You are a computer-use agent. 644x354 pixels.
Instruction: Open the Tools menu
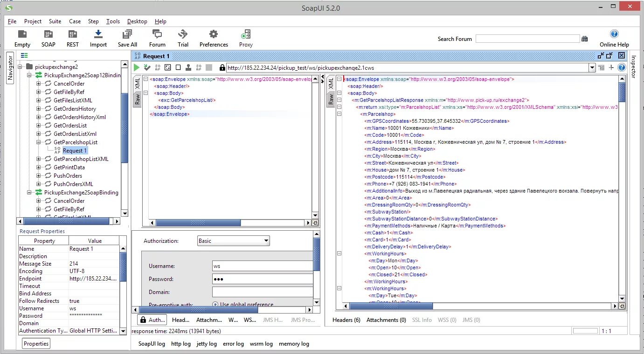pyautogui.click(x=113, y=21)
